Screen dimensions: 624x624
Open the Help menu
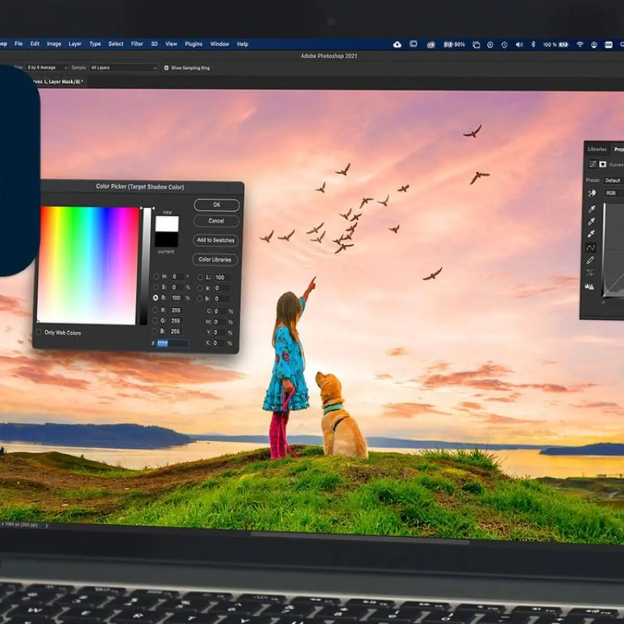(243, 44)
